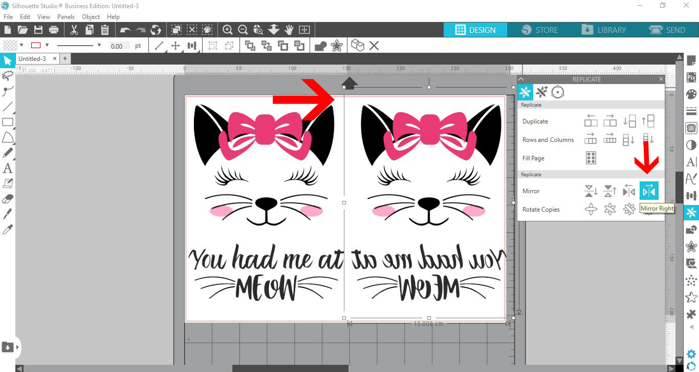This screenshot has height=372, width=699.
Task: Click the New document icon
Action: click(8, 30)
